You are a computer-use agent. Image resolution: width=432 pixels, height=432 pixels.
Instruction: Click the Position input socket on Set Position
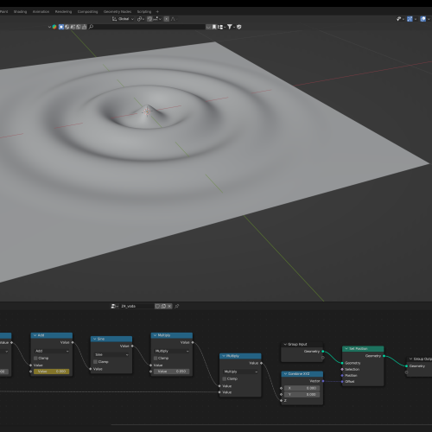pos(342,375)
